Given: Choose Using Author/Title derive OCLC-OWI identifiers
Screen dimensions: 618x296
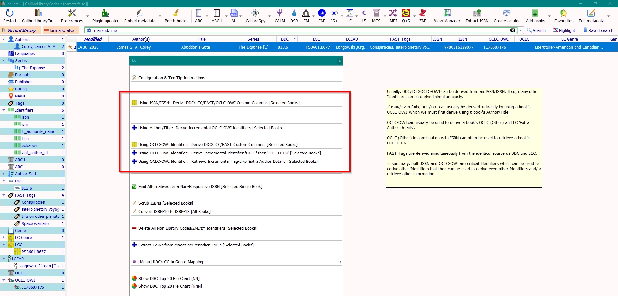Looking at the screenshot, I should (236, 128).
